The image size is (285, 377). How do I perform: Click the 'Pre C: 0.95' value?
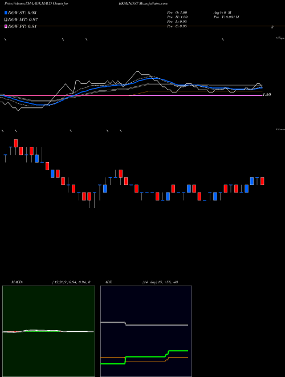click(177, 26)
